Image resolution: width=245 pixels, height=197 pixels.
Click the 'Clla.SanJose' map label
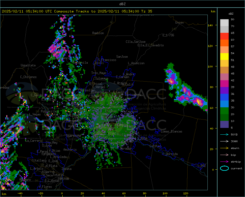(x=136, y=42)
